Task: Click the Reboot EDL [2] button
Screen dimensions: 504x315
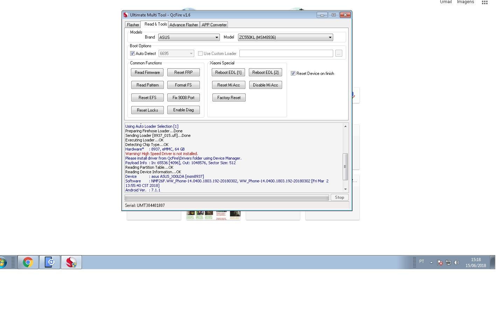Action: (265, 72)
